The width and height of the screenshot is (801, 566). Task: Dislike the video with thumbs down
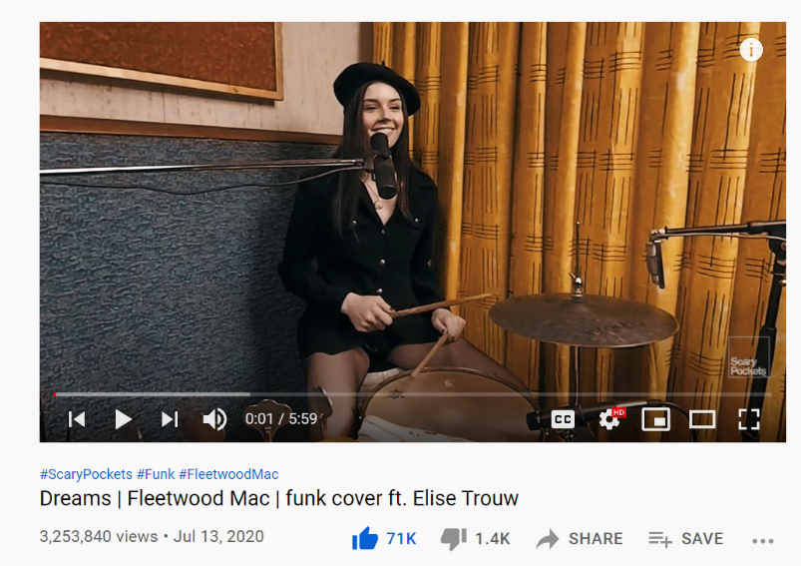(476, 538)
